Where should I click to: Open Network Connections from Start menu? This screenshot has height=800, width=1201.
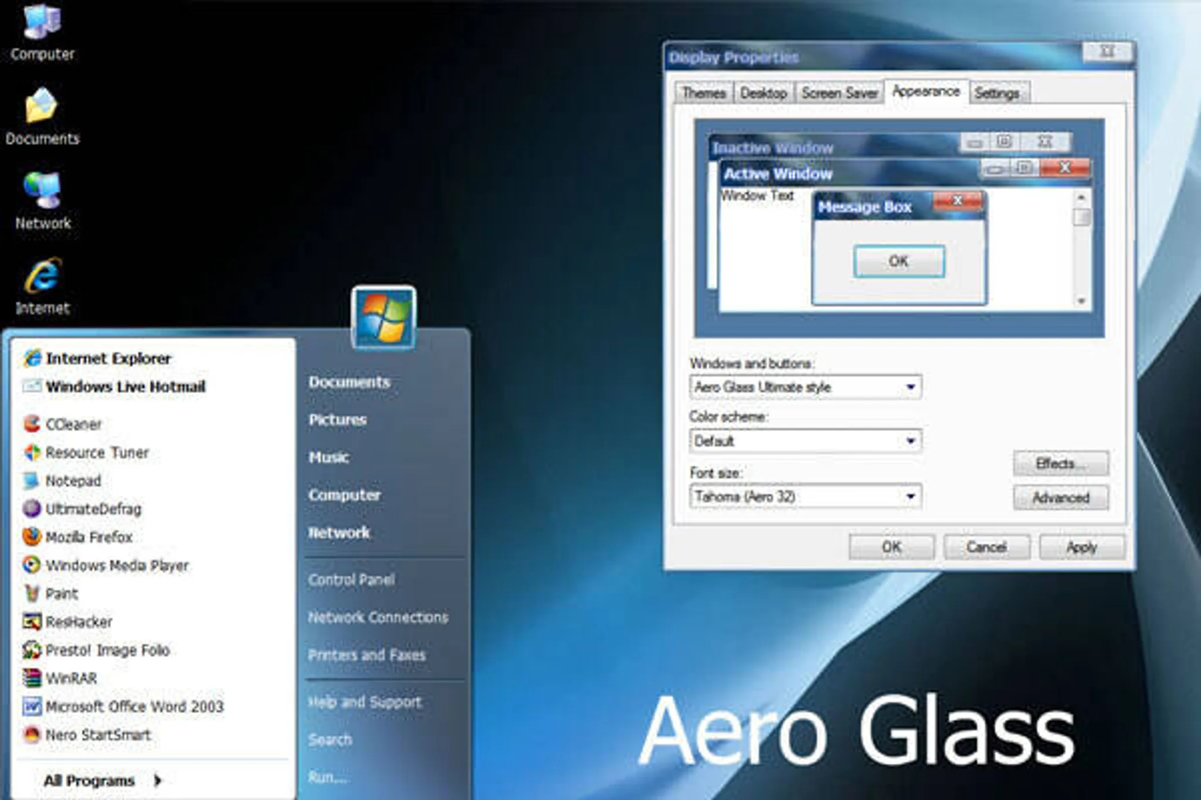(378, 617)
